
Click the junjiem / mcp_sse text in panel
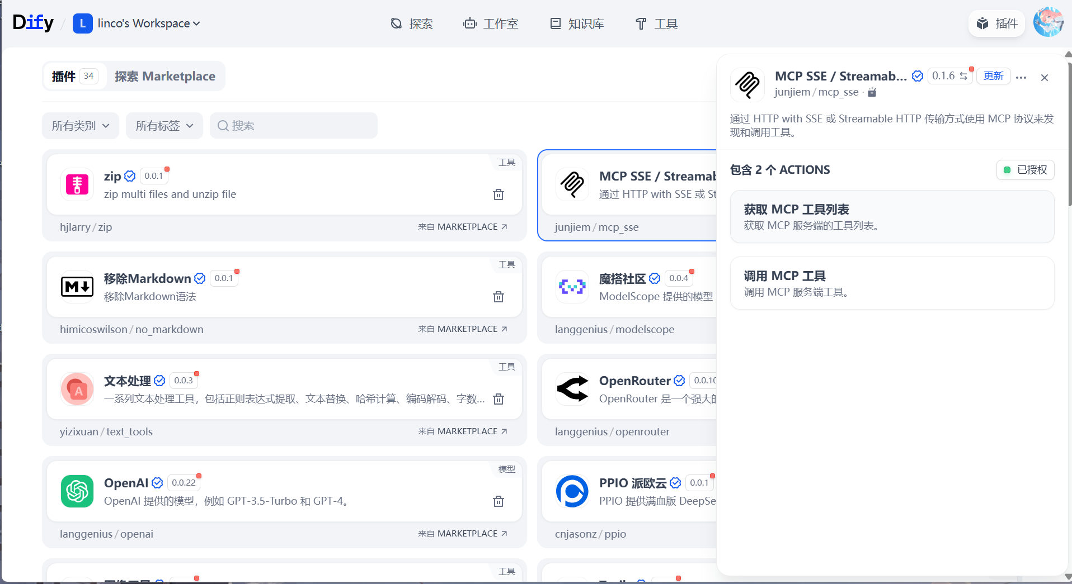816,92
